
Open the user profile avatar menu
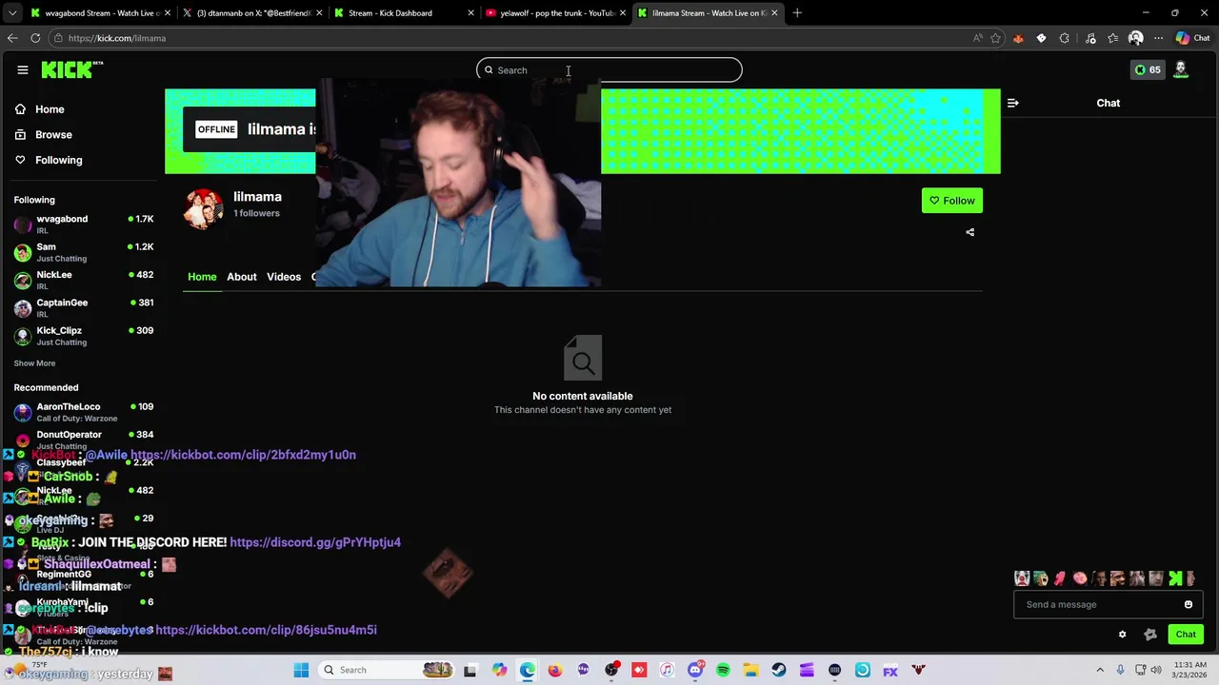(1181, 69)
